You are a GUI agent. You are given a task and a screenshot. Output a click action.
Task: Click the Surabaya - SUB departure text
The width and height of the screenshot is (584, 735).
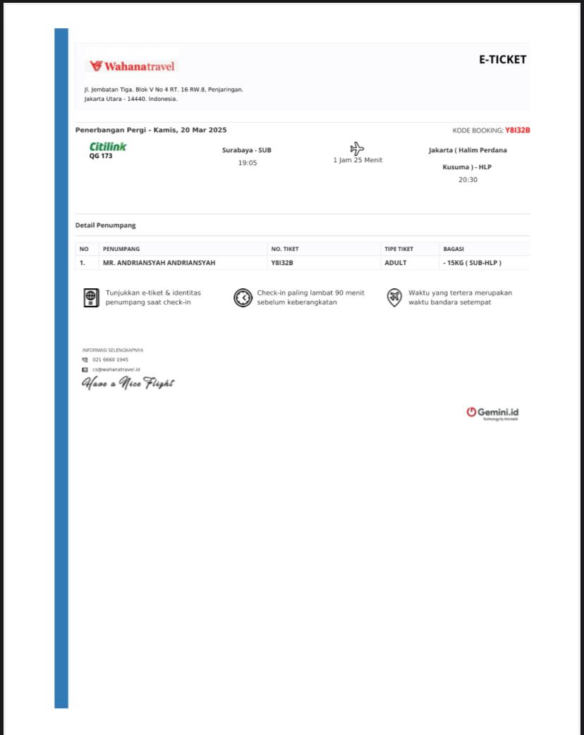click(247, 150)
